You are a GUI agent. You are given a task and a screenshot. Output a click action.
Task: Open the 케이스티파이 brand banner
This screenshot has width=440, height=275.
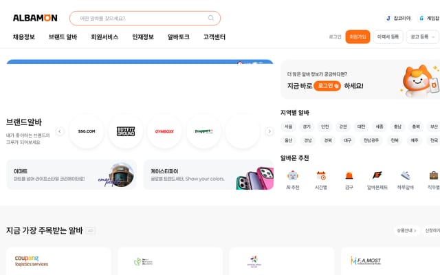coord(208,175)
